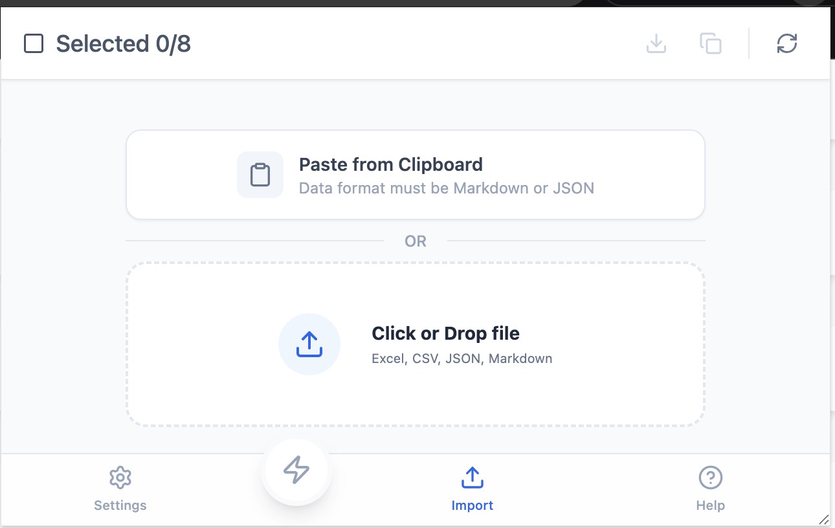Click the blue upload circle icon
The width and height of the screenshot is (835, 528).
click(x=309, y=344)
